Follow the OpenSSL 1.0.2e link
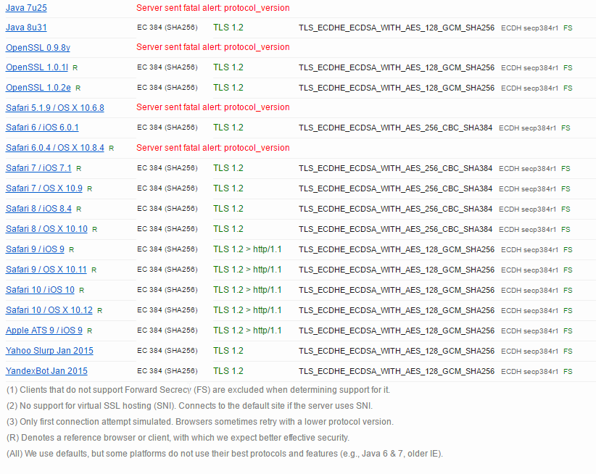 click(x=38, y=88)
